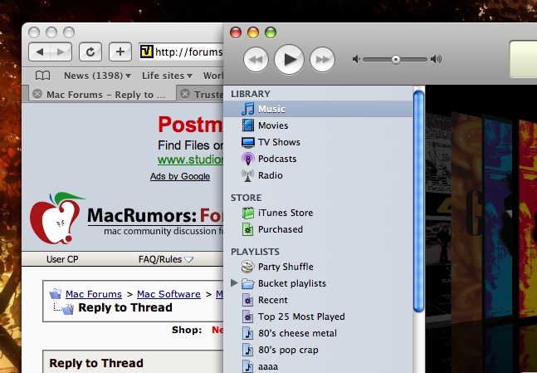Go forward in Safari
This screenshot has width=537, height=373.
pos(61,52)
